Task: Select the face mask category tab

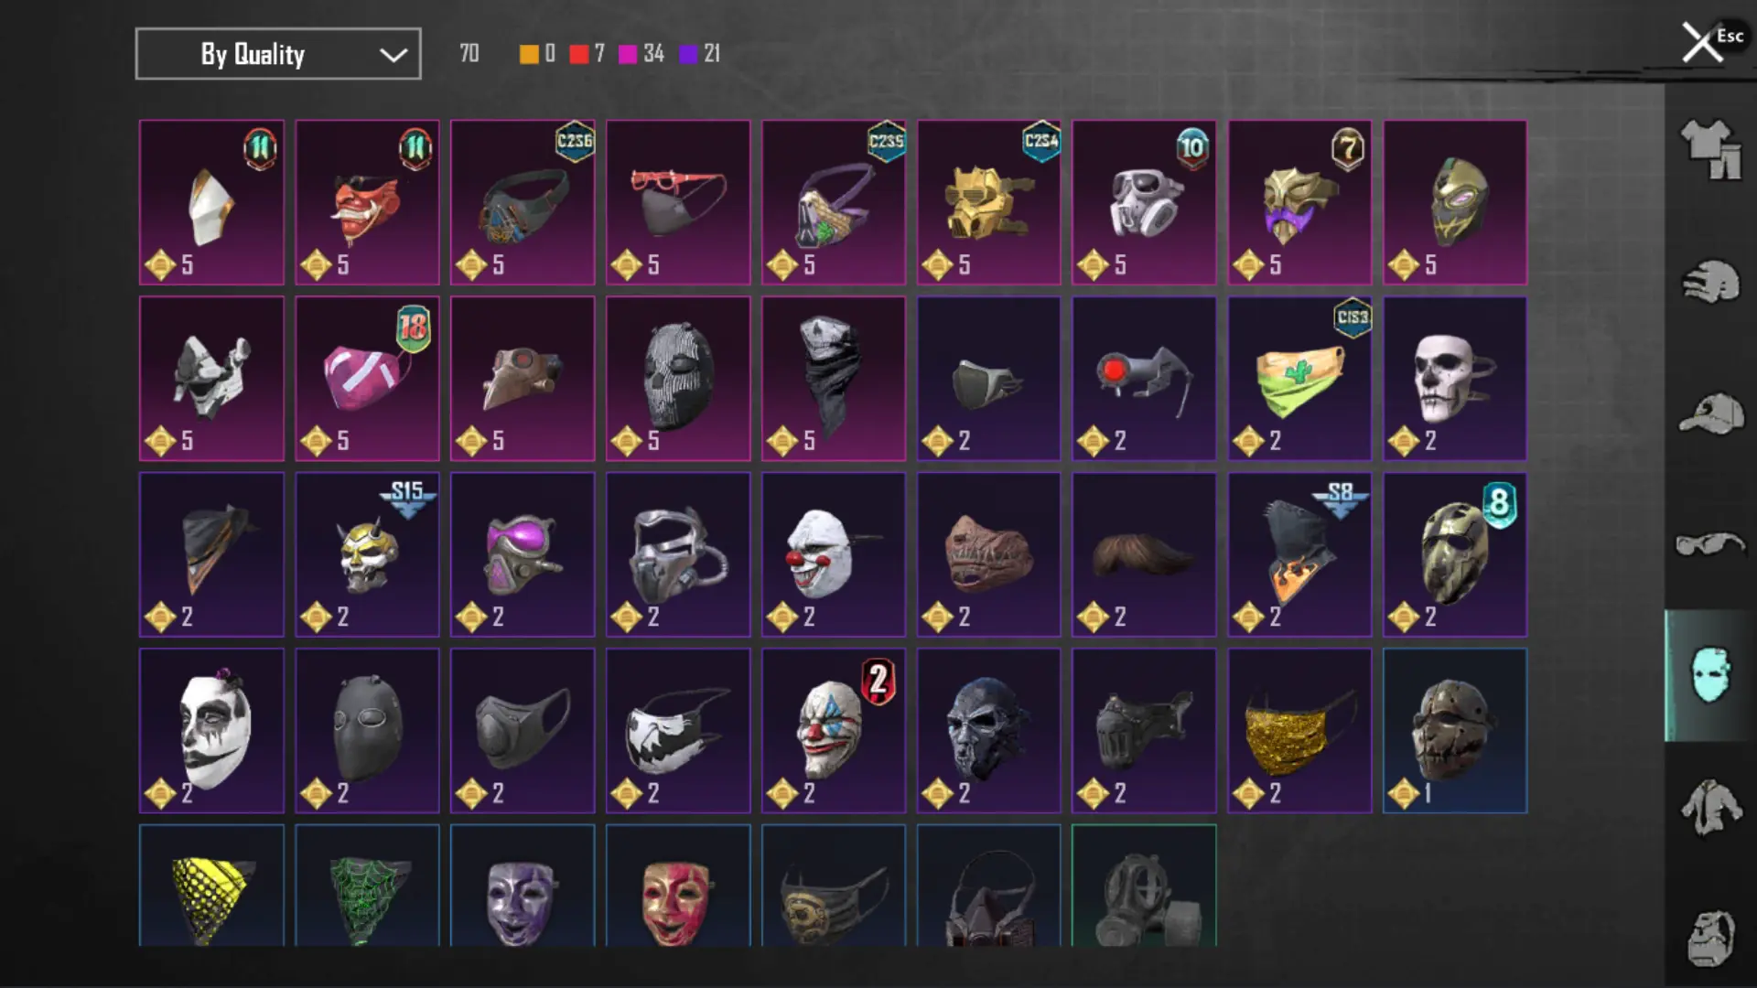Action: pos(1710,675)
